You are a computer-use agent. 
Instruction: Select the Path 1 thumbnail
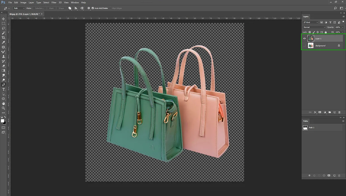pos(305,128)
